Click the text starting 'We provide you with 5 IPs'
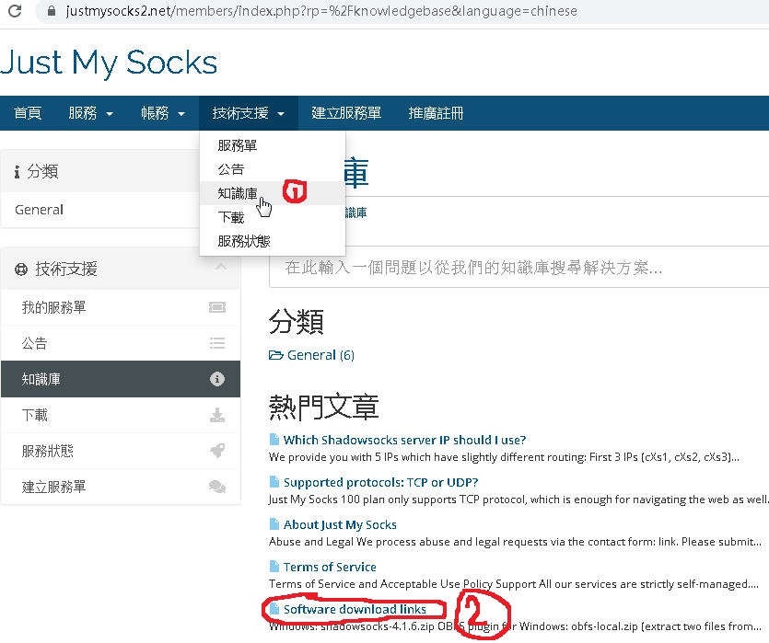769x643 pixels. [x=504, y=457]
